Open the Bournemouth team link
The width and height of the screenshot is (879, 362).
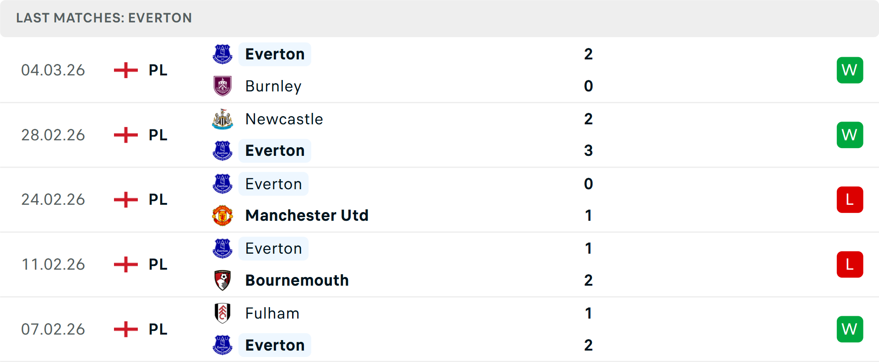pos(297,280)
